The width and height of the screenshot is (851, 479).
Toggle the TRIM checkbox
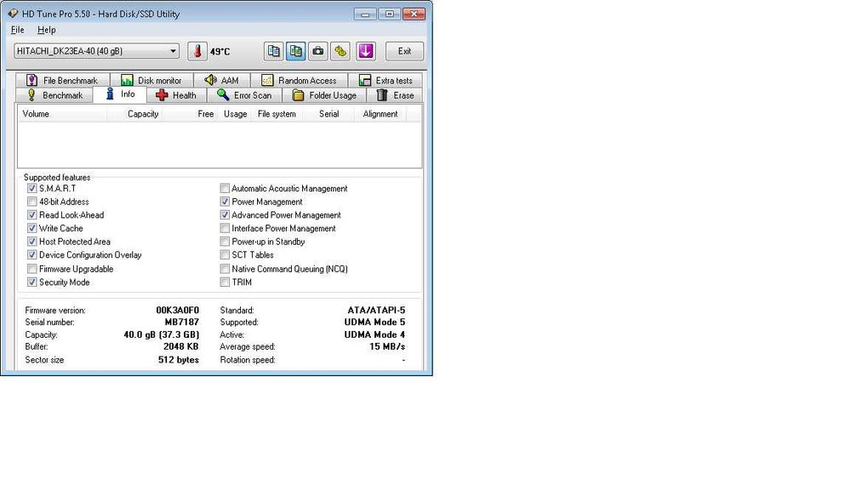(225, 282)
